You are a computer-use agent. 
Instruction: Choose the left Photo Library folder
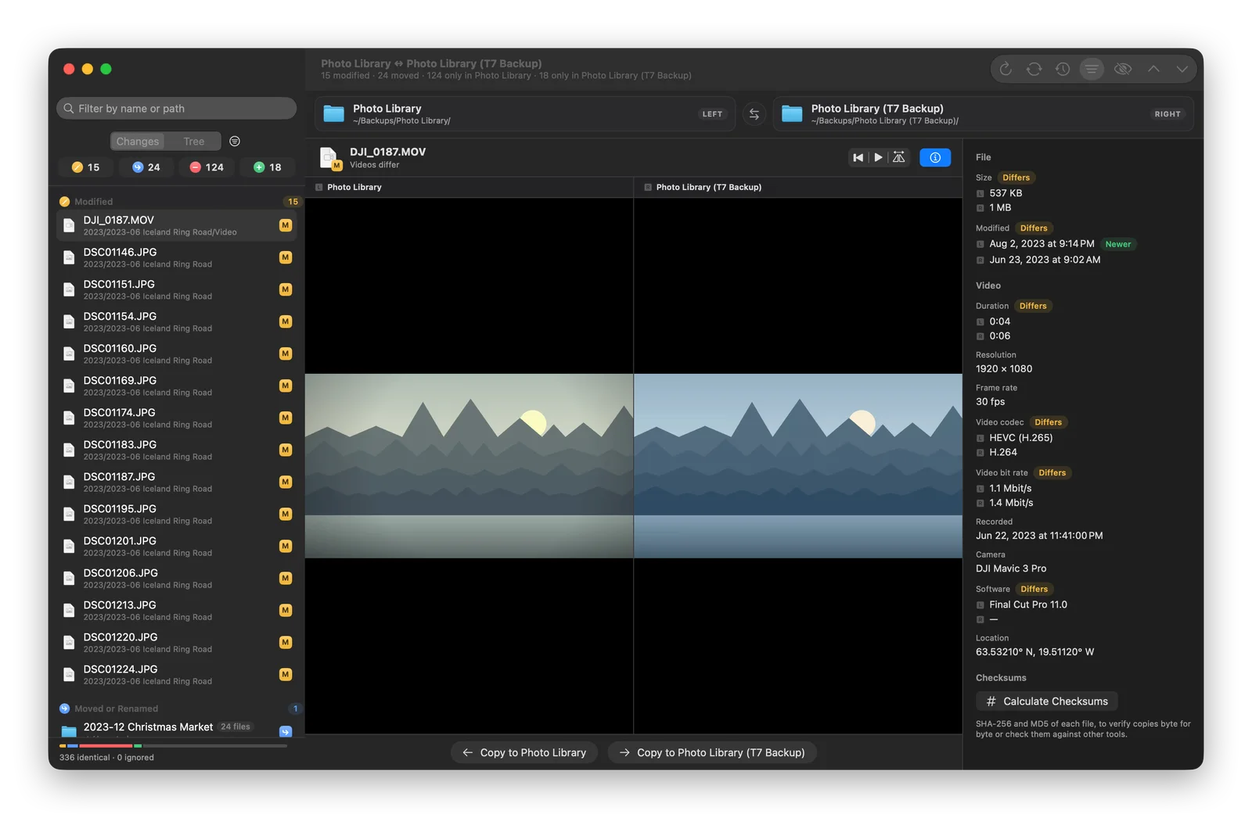coord(525,114)
